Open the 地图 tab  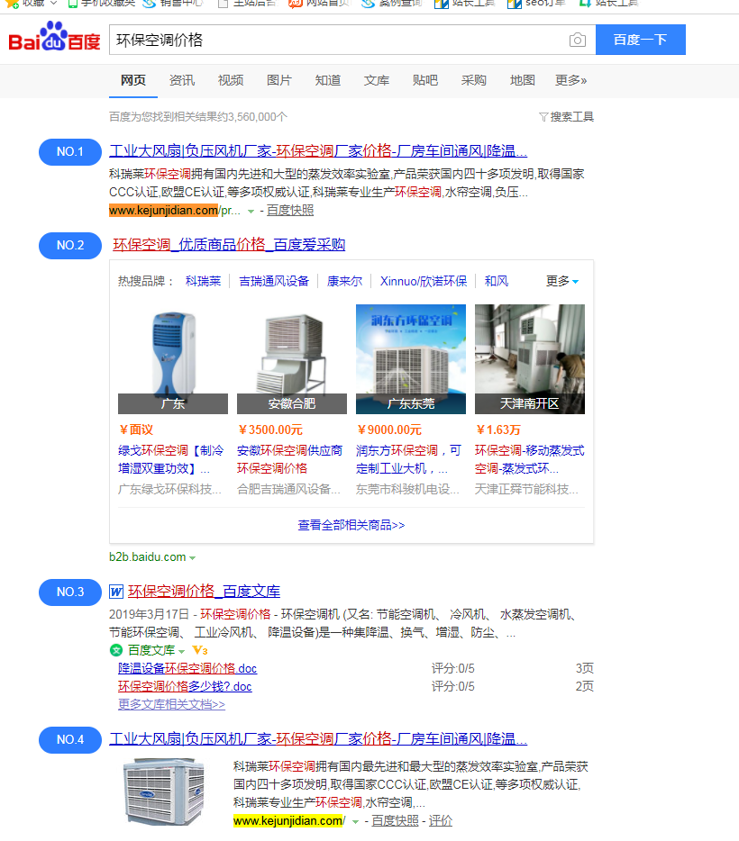[x=523, y=80]
